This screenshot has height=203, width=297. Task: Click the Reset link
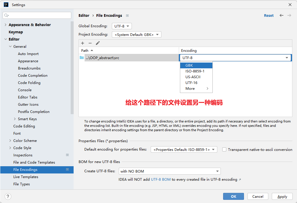(269, 16)
